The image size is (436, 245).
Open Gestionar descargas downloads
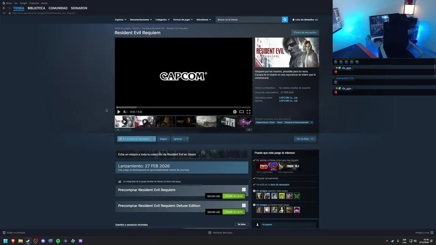220,233
